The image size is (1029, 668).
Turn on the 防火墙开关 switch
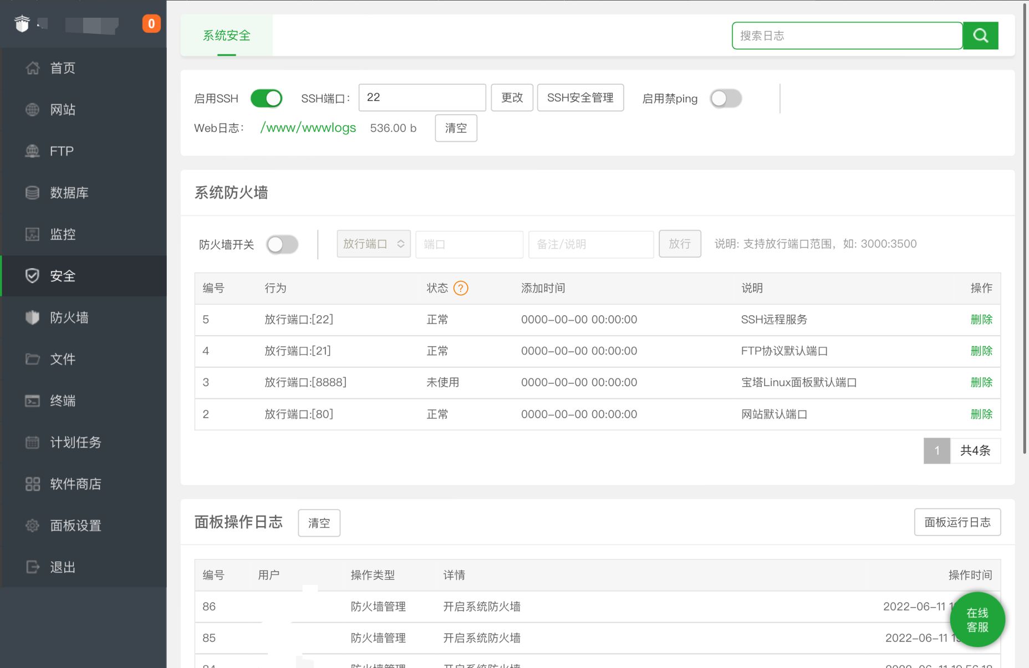pos(282,244)
